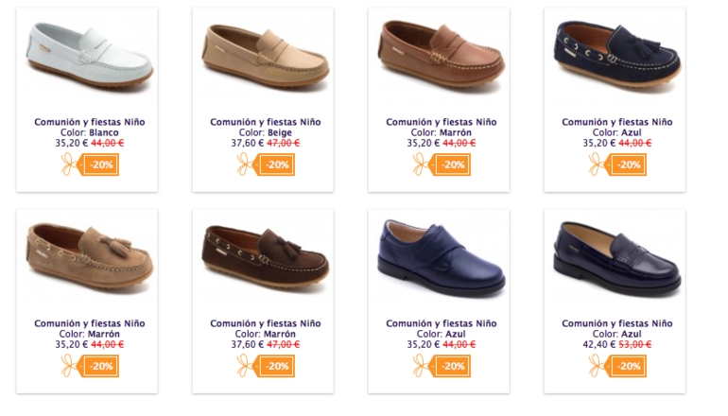This screenshot has width=728, height=416.
Task: Click the -20% tag under the navy tassel loafer
Action: (629, 165)
